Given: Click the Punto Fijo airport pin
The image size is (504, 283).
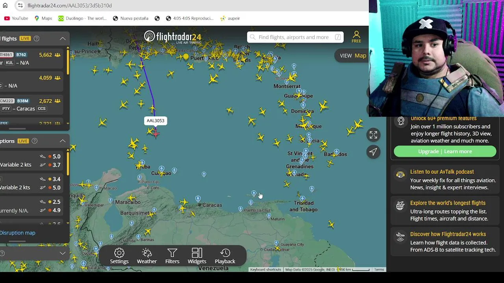Looking at the screenshot, I should [x=139, y=178].
